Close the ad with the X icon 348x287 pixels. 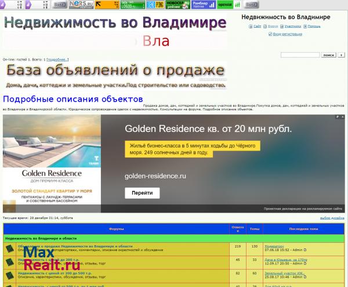(343, 117)
